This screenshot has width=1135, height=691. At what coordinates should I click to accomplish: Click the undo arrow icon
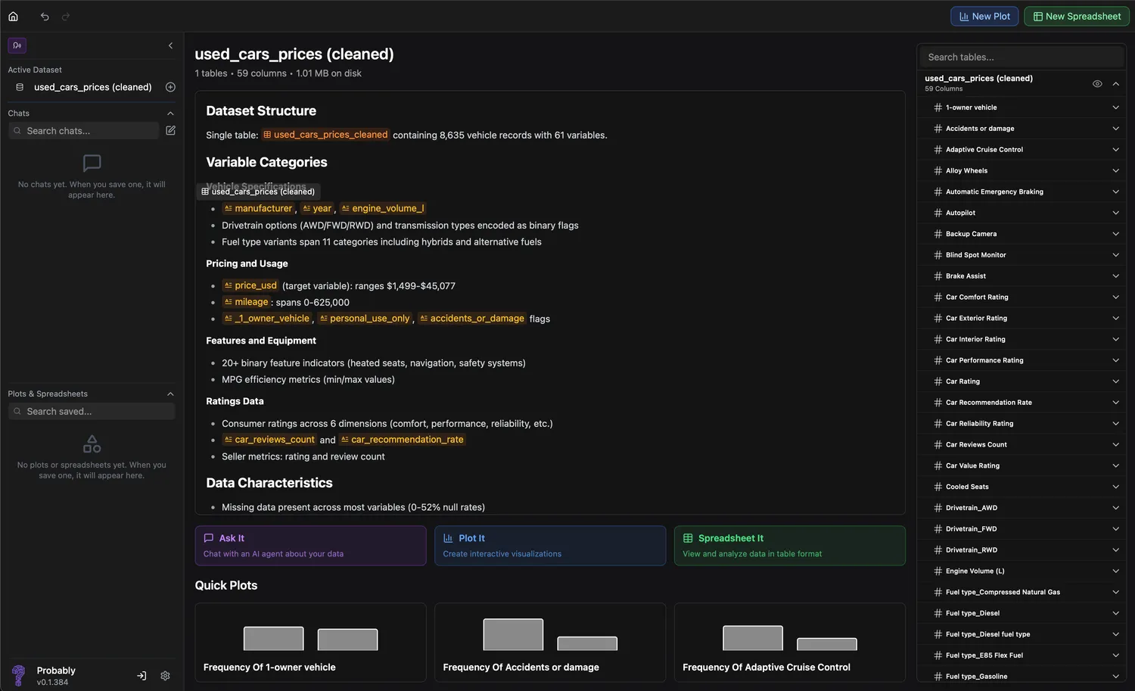tap(44, 15)
